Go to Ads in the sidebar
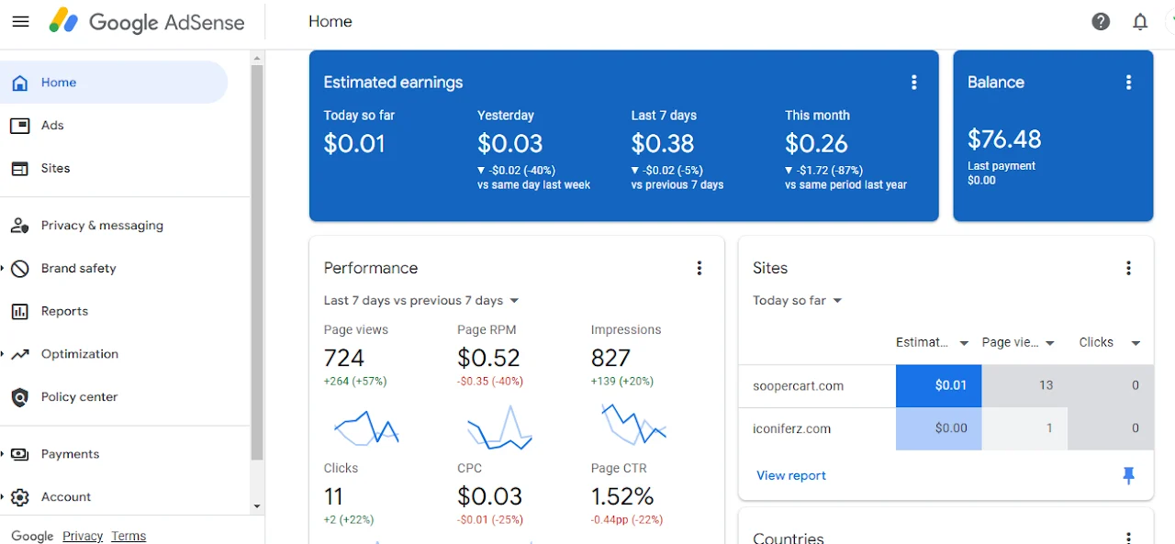The width and height of the screenshot is (1175, 544). (52, 126)
